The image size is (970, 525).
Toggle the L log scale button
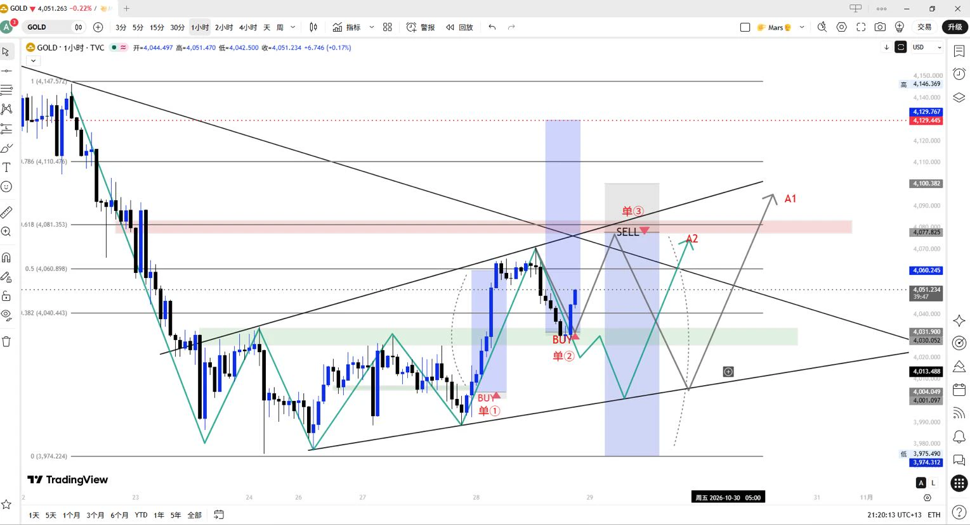(x=933, y=483)
